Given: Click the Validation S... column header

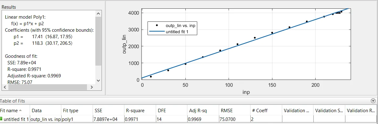Looking at the screenshot, I should pyautogui.click(x=329, y=110).
